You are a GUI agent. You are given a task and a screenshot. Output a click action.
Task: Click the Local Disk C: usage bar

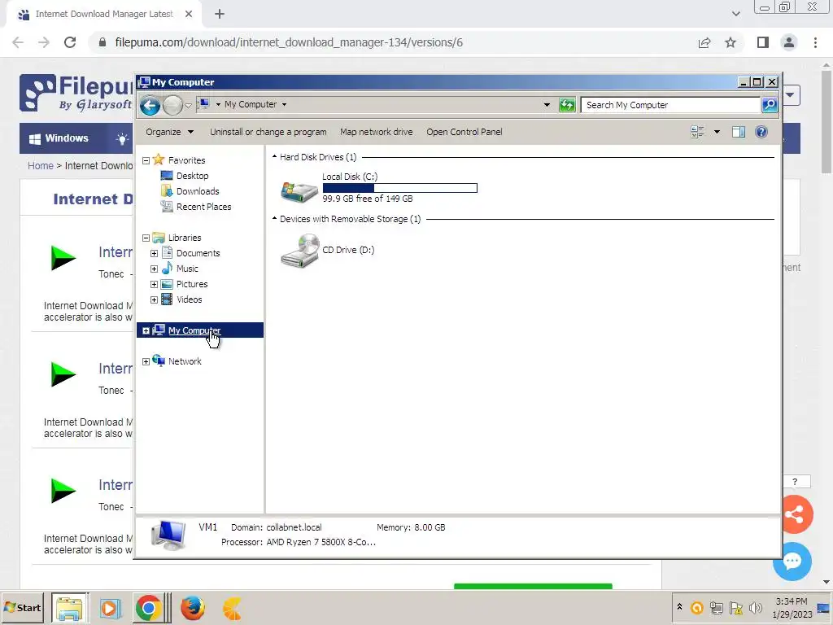tap(399, 188)
